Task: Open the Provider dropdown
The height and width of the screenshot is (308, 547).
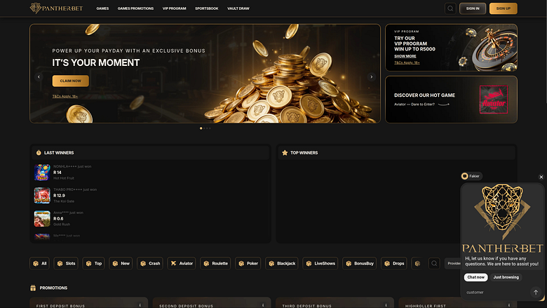Action: pyautogui.click(x=453, y=263)
